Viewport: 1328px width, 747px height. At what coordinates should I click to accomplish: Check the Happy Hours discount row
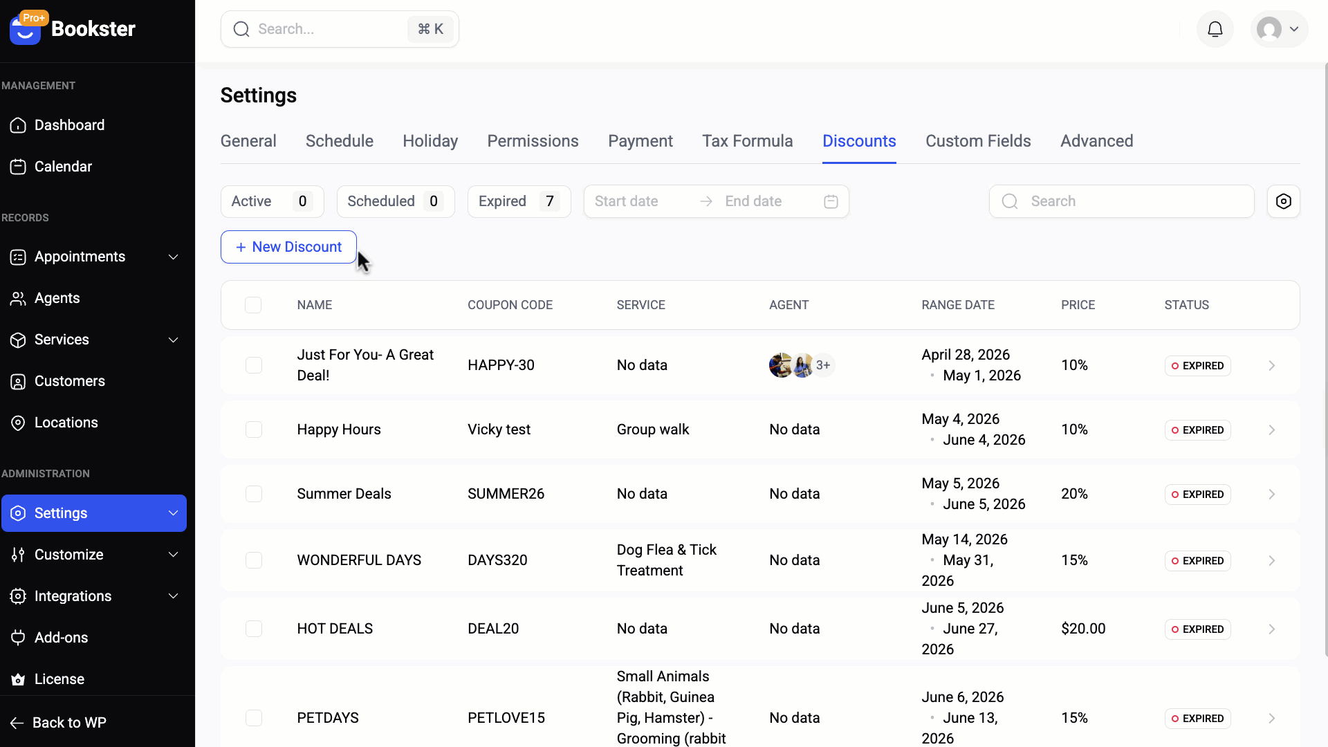(x=254, y=430)
